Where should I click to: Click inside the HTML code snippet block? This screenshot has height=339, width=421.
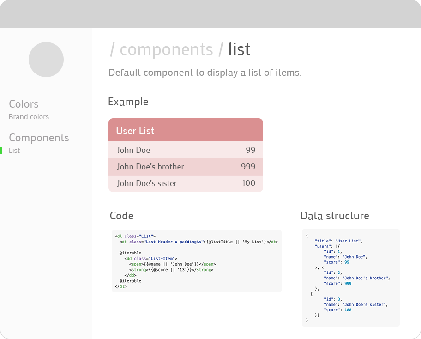tap(196, 261)
